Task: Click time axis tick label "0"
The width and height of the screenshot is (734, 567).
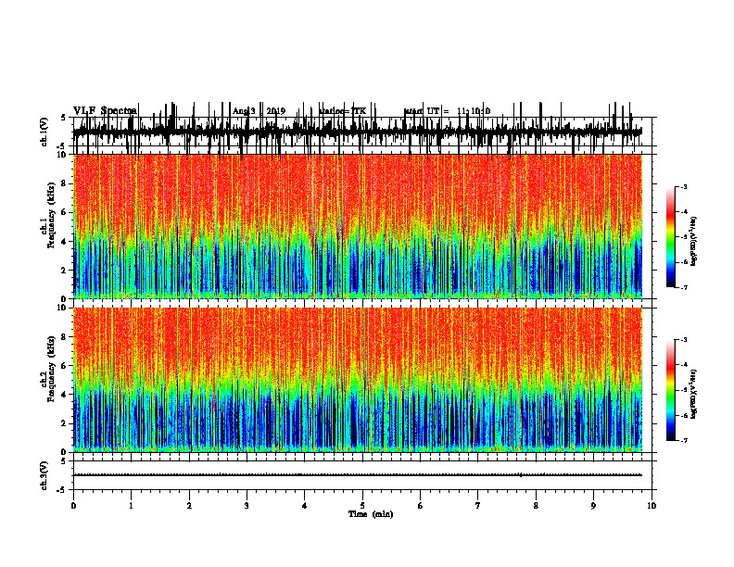Action: pos(73,506)
